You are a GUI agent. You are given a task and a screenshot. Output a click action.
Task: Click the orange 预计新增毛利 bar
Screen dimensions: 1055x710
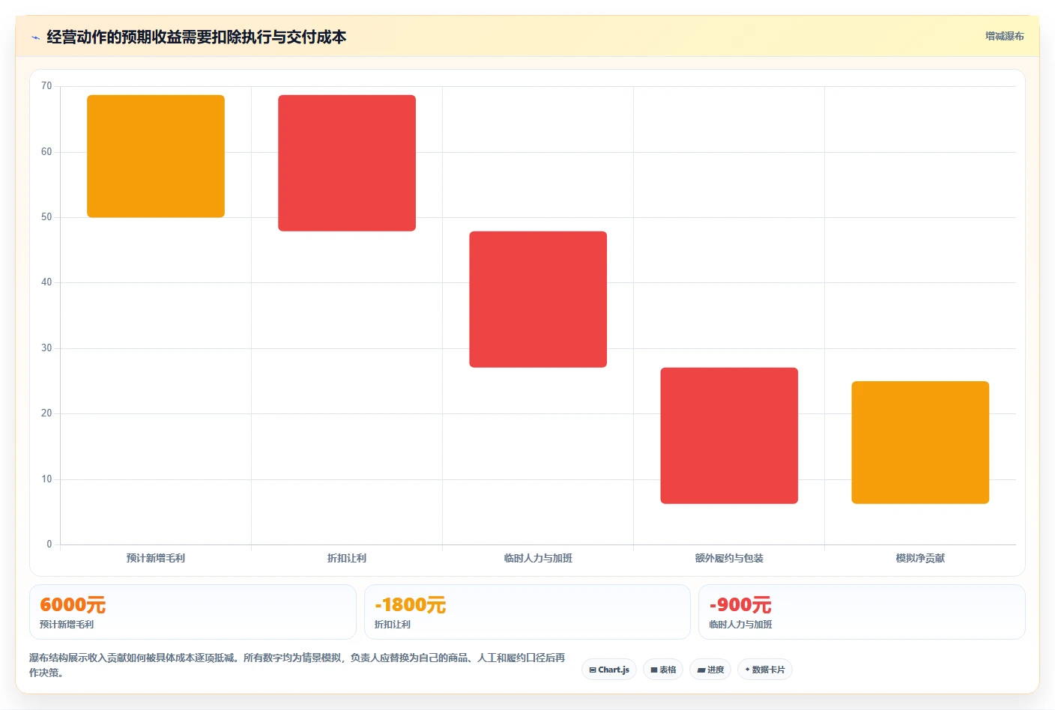156,156
